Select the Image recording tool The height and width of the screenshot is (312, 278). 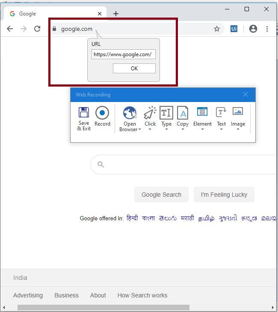pos(238,116)
